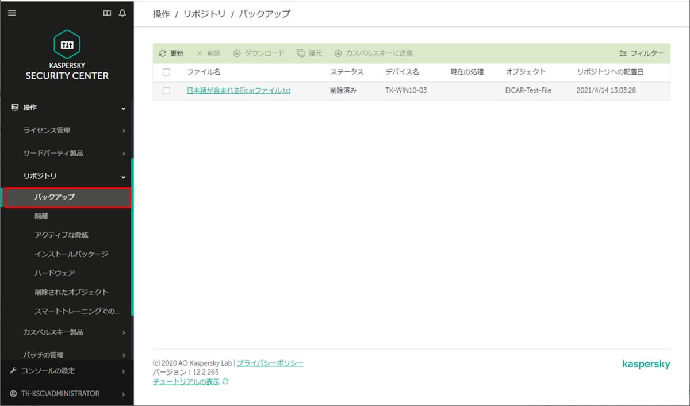This screenshot has width=690, height=406.
Task: Click the documentation book icon in the header
Action: click(x=107, y=12)
